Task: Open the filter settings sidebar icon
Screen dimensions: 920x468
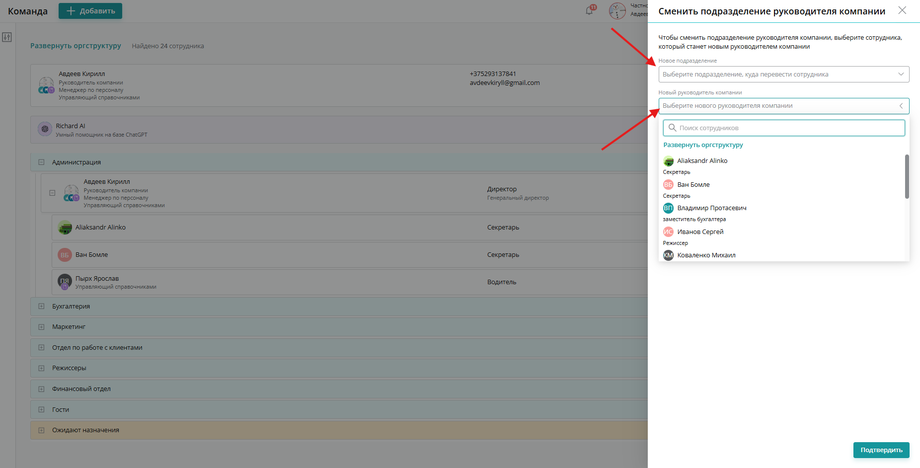Action: 7,37
